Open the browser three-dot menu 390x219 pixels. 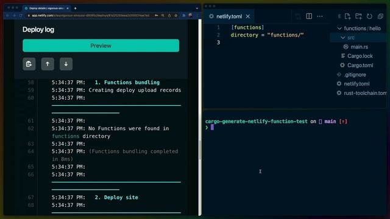[197, 15]
